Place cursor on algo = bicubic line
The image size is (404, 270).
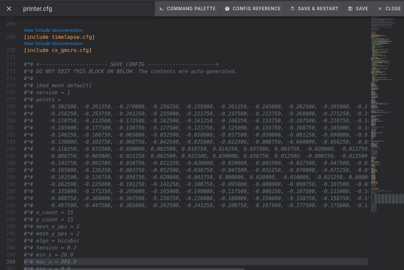point(58,241)
